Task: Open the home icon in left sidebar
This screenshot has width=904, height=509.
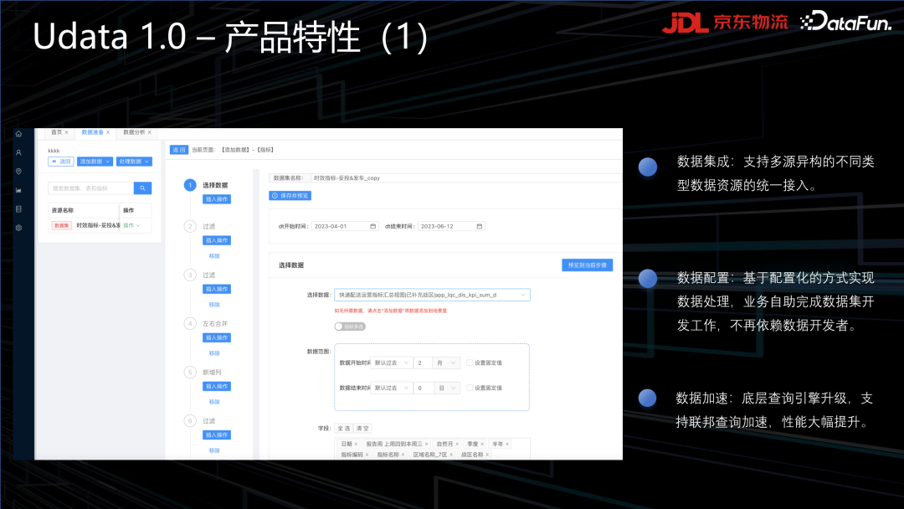Action: tap(18, 134)
